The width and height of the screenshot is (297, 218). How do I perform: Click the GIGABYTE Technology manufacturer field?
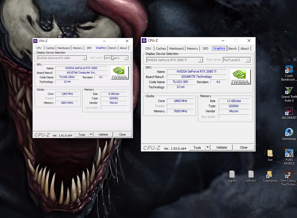tap(197, 77)
